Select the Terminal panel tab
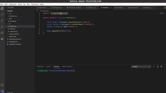 coord(57,67)
